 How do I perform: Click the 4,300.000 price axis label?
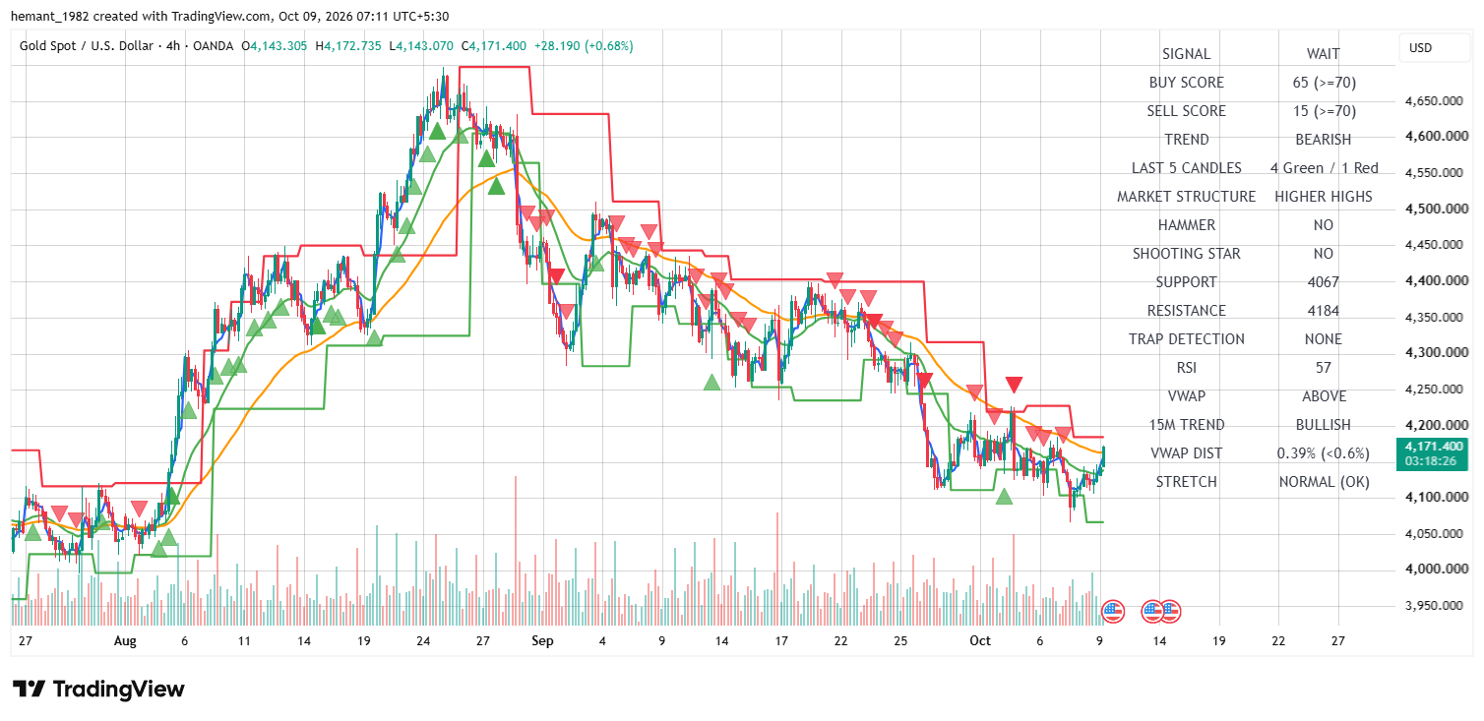tap(1433, 353)
